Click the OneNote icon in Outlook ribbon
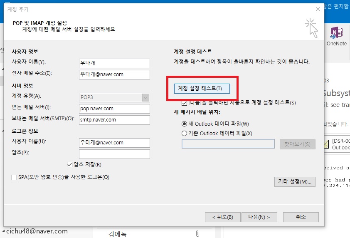Image resolution: width=350 pixels, height=238 pixels. (336, 34)
